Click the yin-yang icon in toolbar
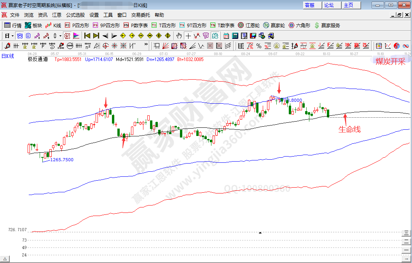 (397, 46)
